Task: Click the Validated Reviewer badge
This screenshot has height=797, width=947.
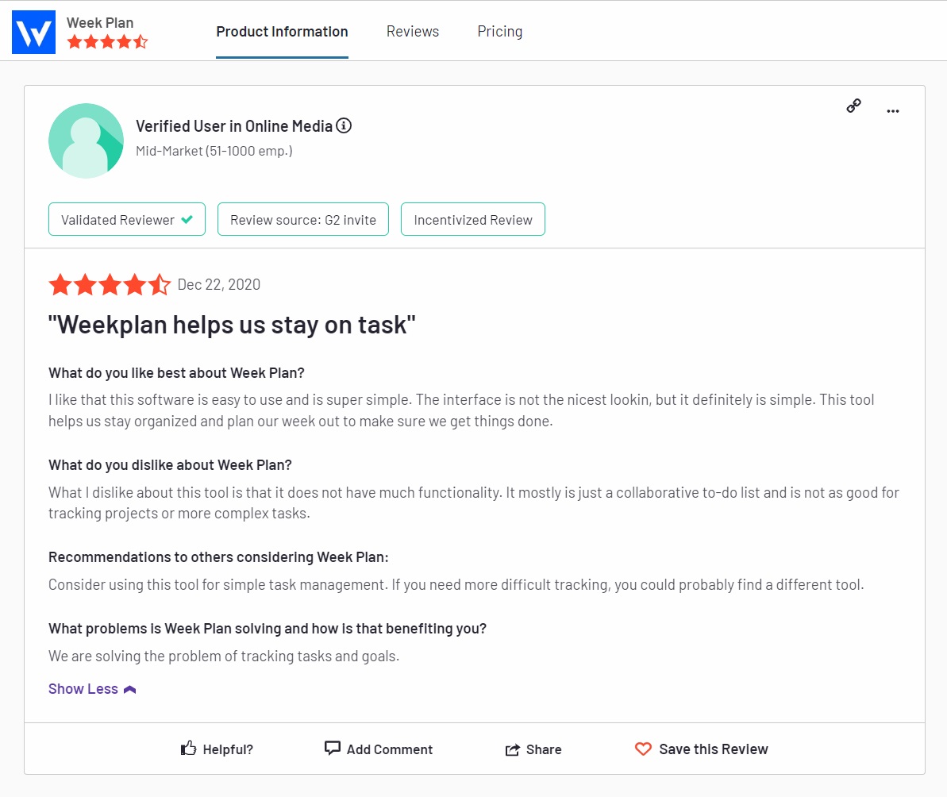Action: [x=127, y=220]
